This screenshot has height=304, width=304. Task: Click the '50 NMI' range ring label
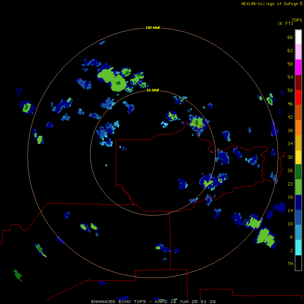point(153,90)
